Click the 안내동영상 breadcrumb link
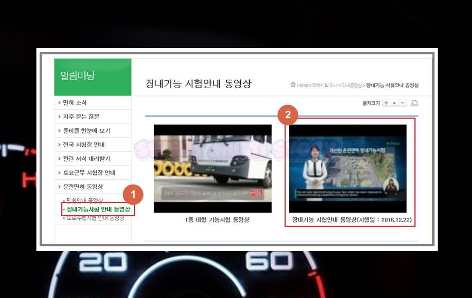472x298 pixels. pos(352,85)
